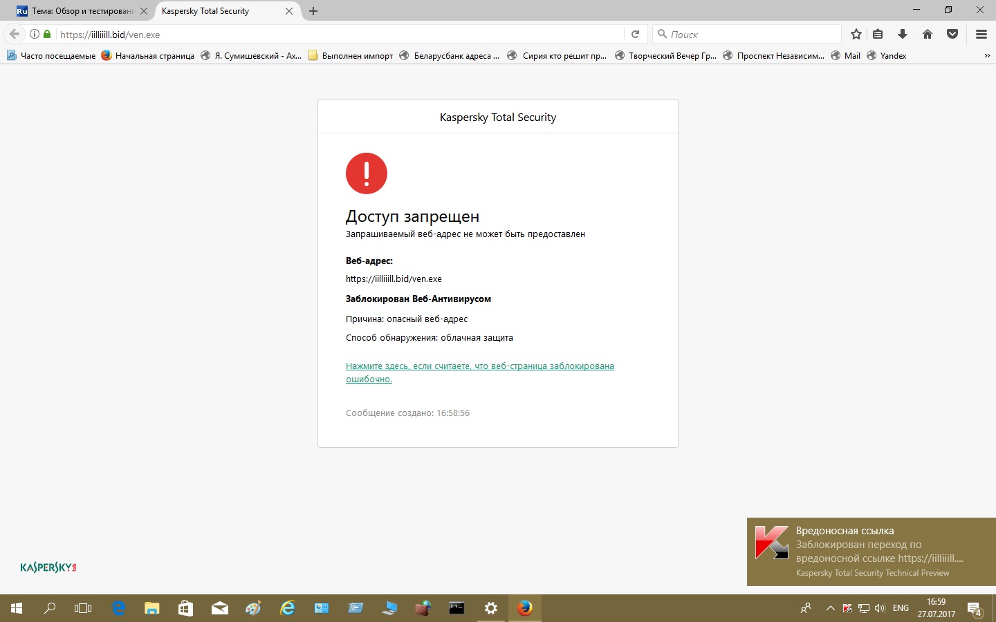Click the URL address field
Image resolution: width=996 pixels, height=622 pixels.
339,34
